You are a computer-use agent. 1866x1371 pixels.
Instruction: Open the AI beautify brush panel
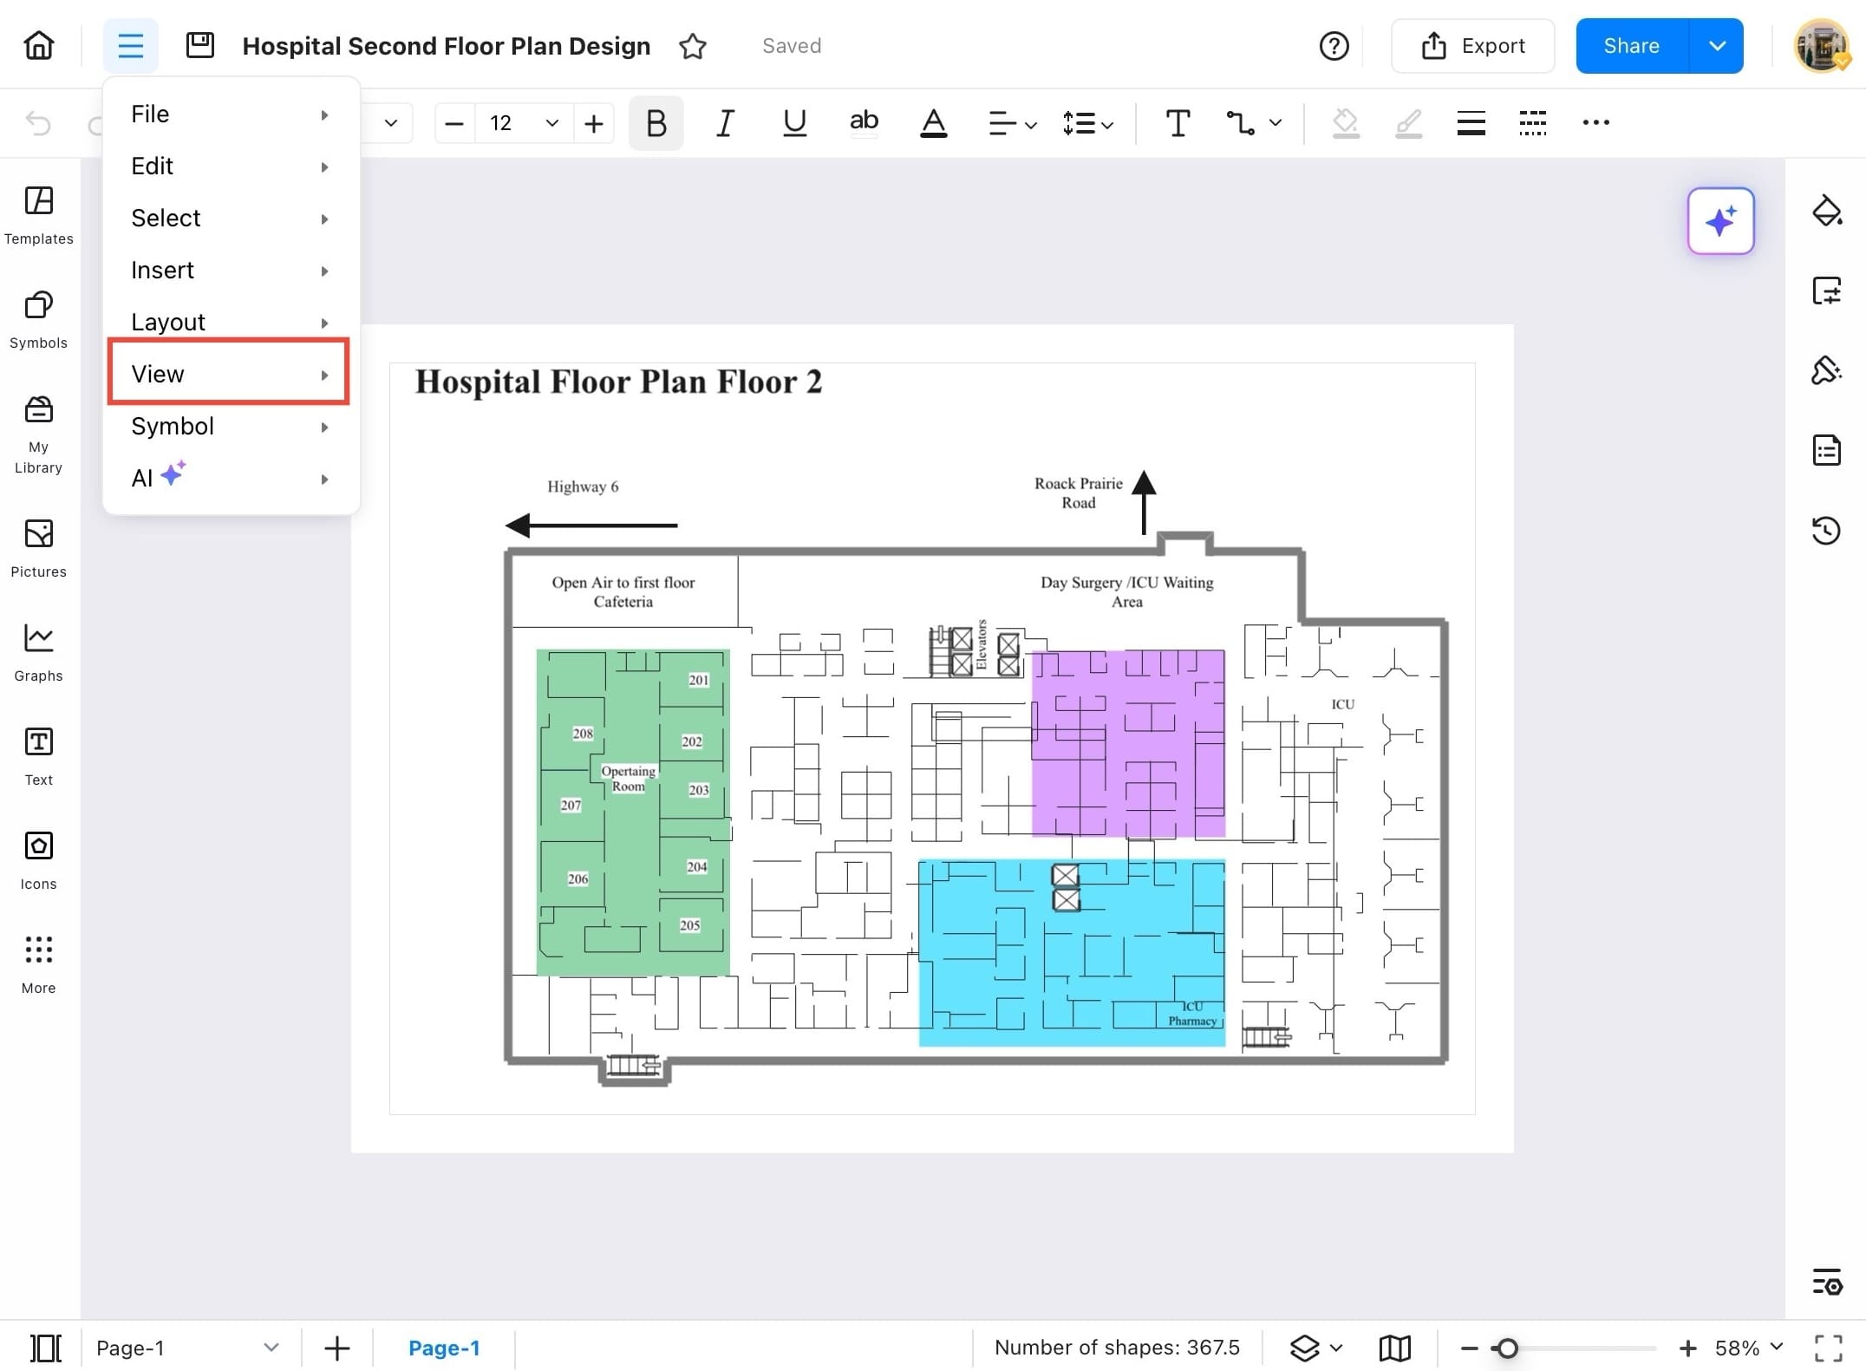[1828, 369]
